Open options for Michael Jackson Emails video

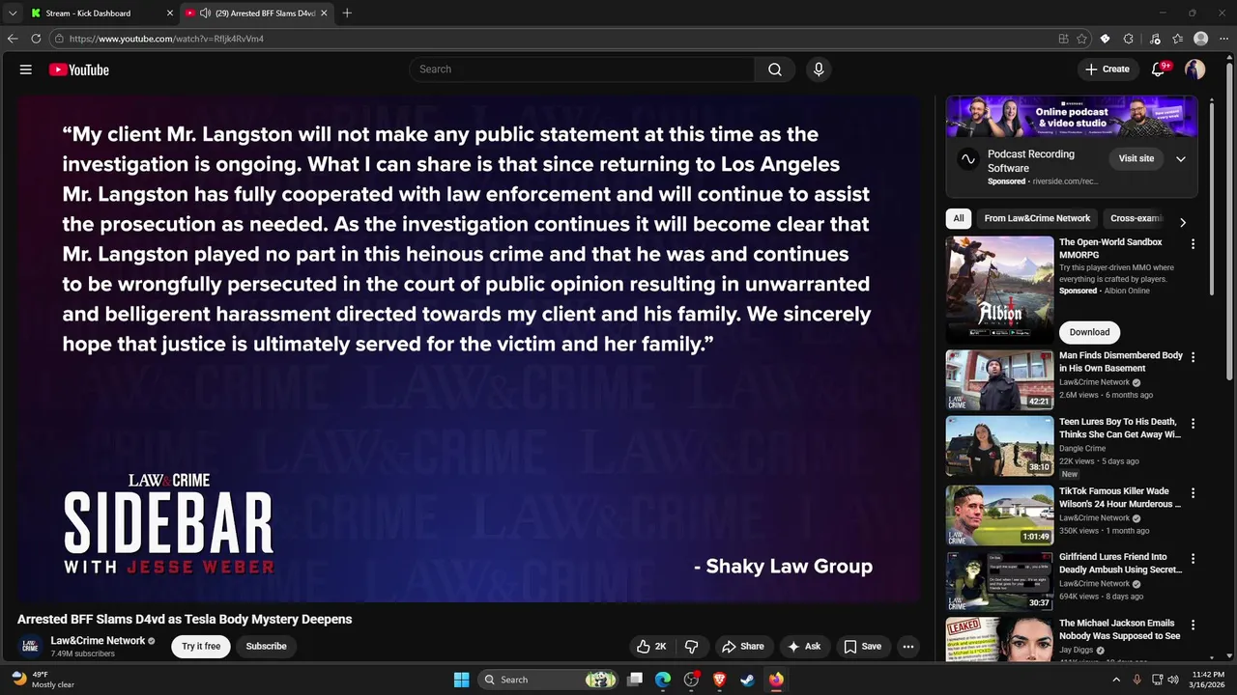pos(1193,625)
